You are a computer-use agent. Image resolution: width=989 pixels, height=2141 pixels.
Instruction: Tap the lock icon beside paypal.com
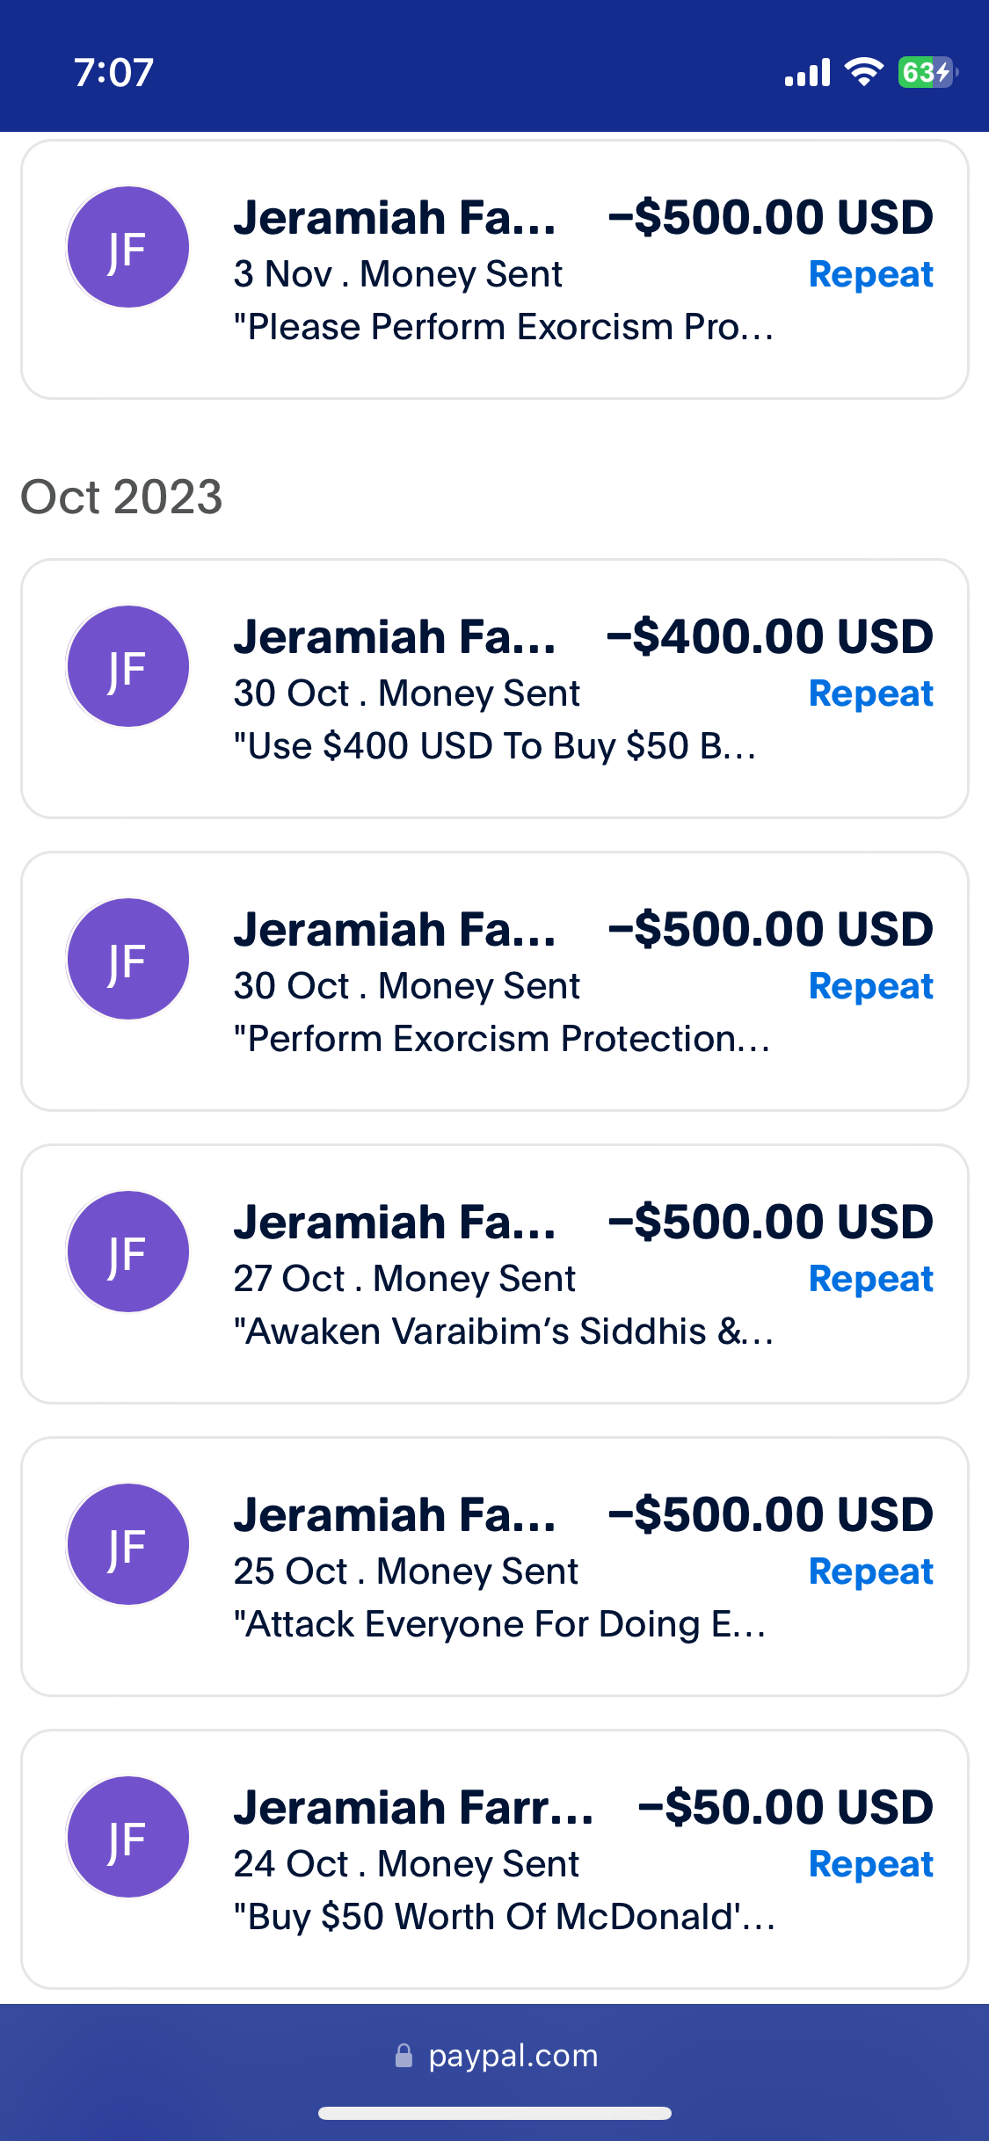pyautogui.click(x=404, y=2055)
